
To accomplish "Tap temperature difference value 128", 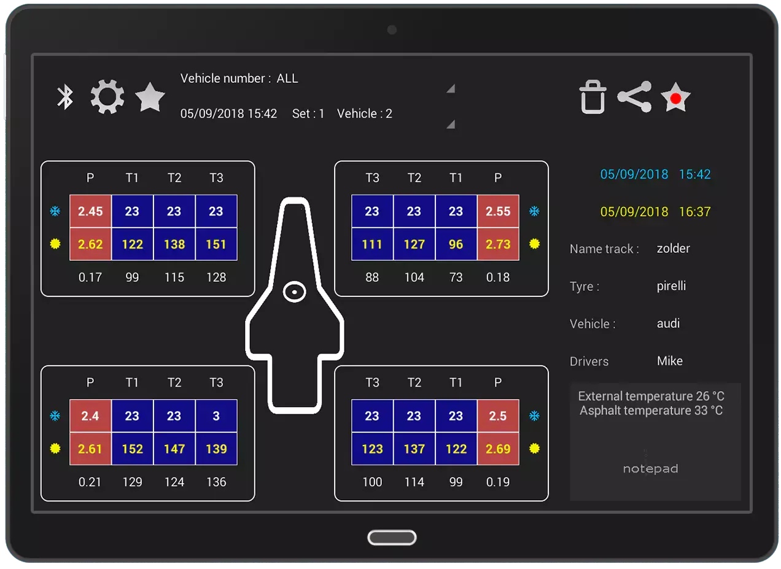I will [x=216, y=277].
